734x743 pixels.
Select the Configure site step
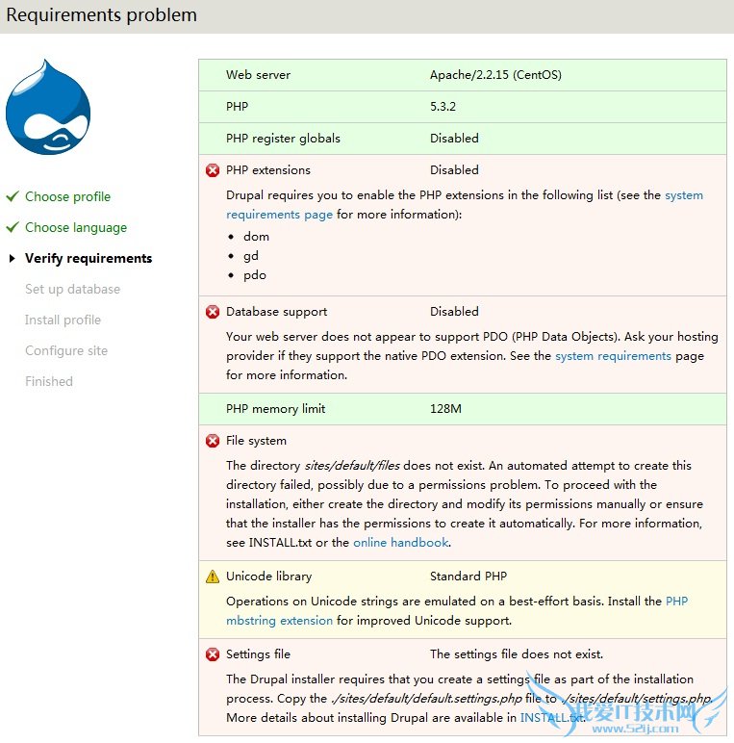click(66, 350)
